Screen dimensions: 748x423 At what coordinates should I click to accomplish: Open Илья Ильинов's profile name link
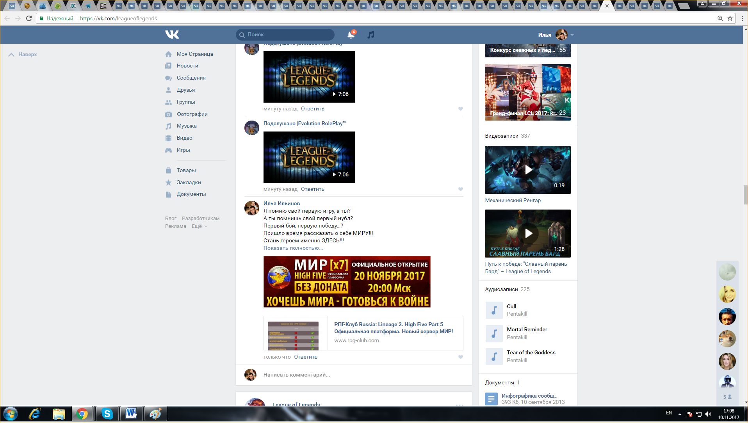pyautogui.click(x=281, y=203)
